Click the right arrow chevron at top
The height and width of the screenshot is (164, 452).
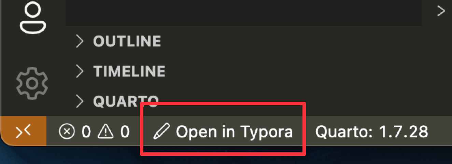coord(441,11)
